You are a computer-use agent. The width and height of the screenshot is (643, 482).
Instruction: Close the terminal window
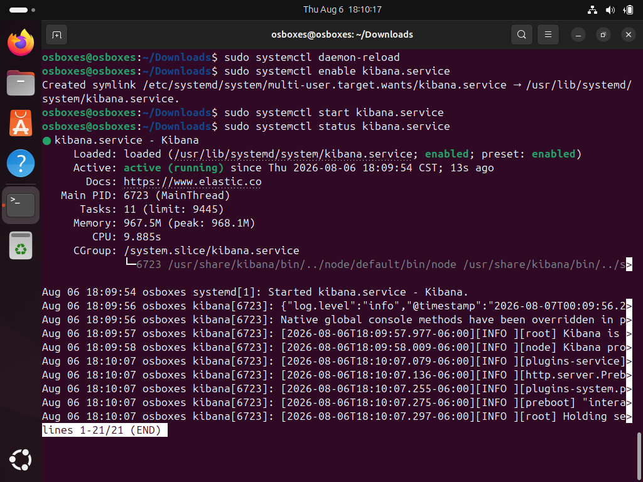pyautogui.click(x=628, y=35)
